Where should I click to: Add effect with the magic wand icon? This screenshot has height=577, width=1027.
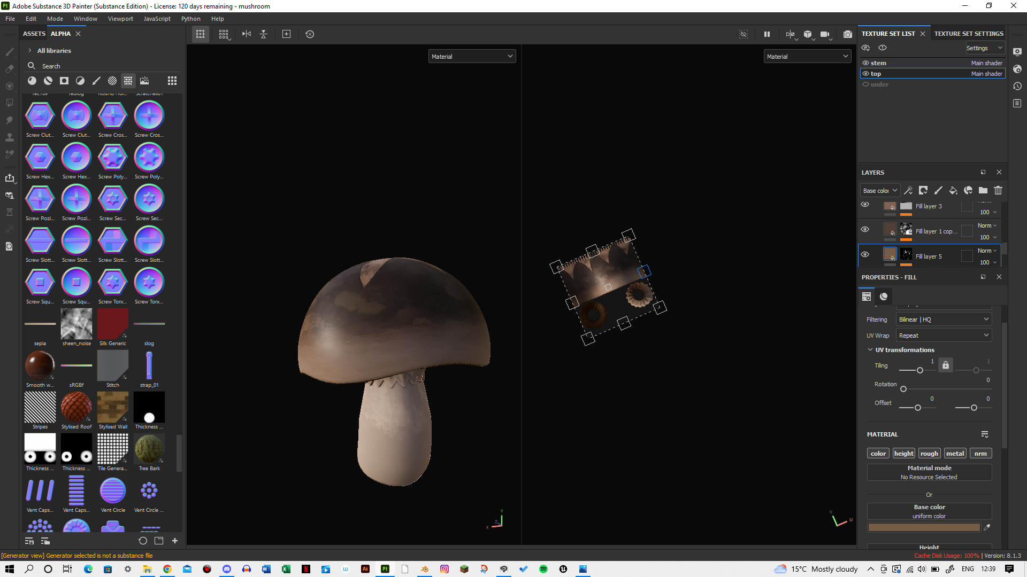[908, 190]
